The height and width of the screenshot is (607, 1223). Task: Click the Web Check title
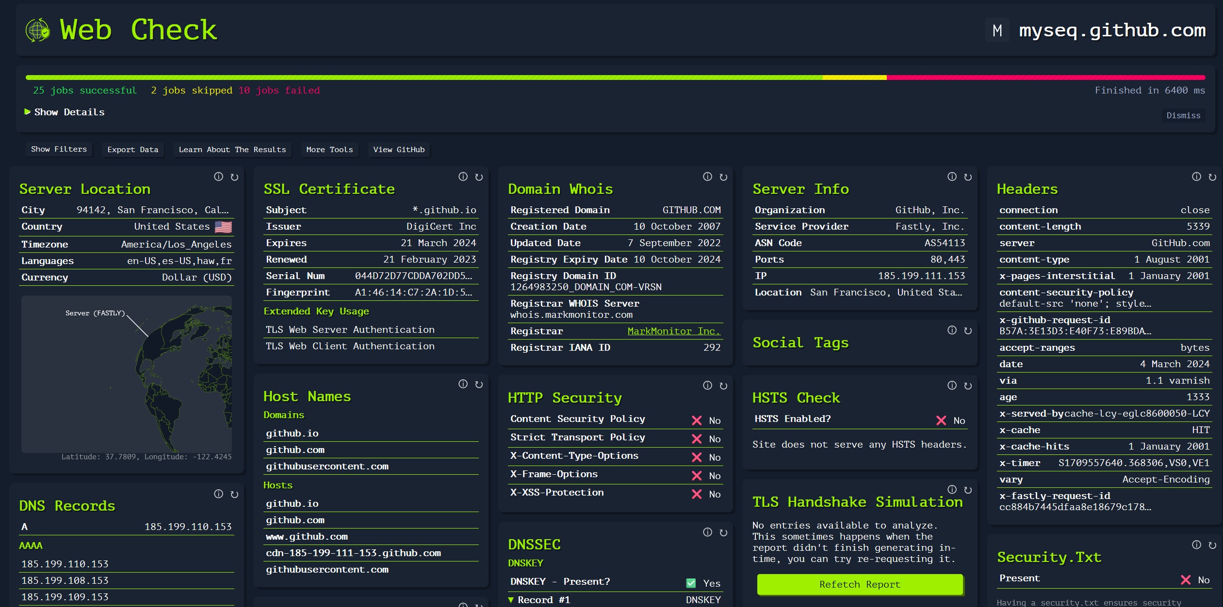point(138,30)
